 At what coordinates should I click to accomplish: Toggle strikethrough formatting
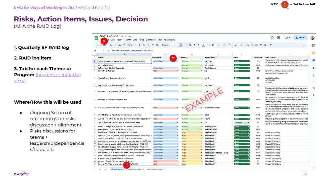tap(199, 45)
